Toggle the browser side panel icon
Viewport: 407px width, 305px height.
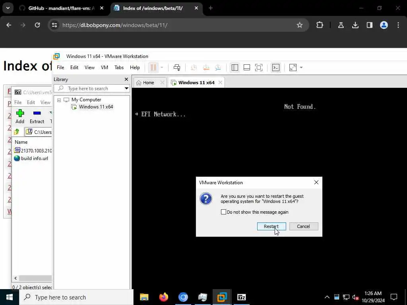tap(369, 25)
